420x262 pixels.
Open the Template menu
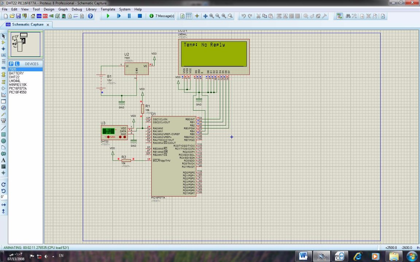click(x=108, y=9)
